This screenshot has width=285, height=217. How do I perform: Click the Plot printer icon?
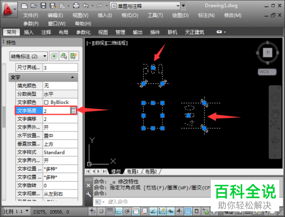[x=76, y=6]
